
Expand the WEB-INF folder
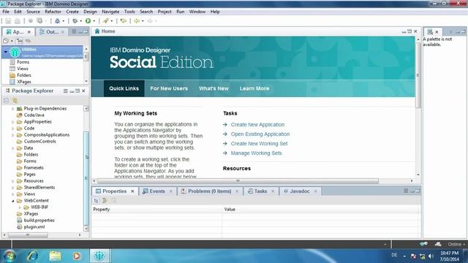20,207
